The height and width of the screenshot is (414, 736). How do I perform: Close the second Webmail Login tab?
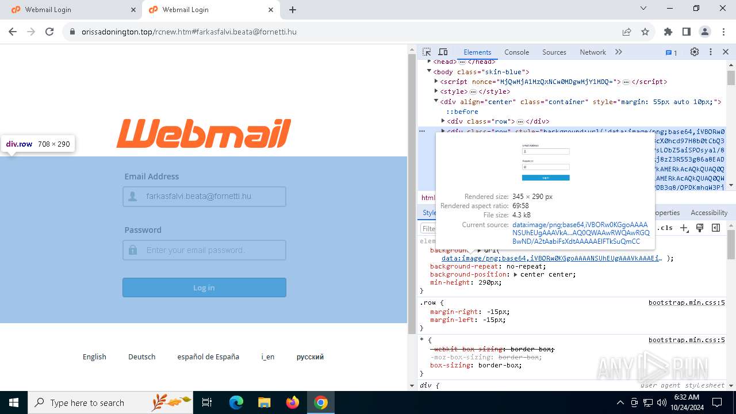click(271, 10)
